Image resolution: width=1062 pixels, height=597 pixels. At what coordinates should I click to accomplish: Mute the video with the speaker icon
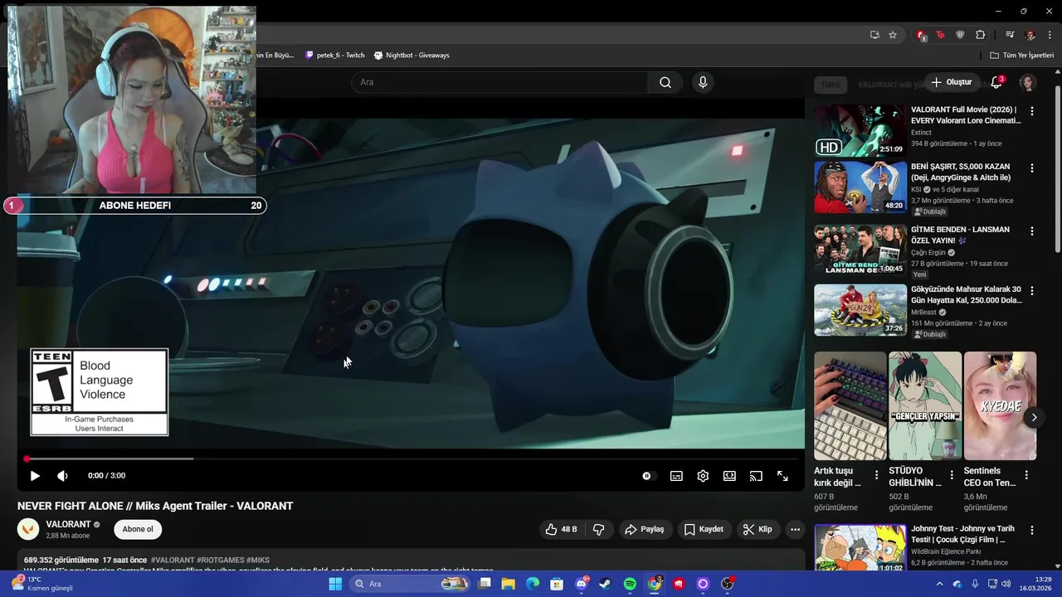pyautogui.click(x=62, y=476)
